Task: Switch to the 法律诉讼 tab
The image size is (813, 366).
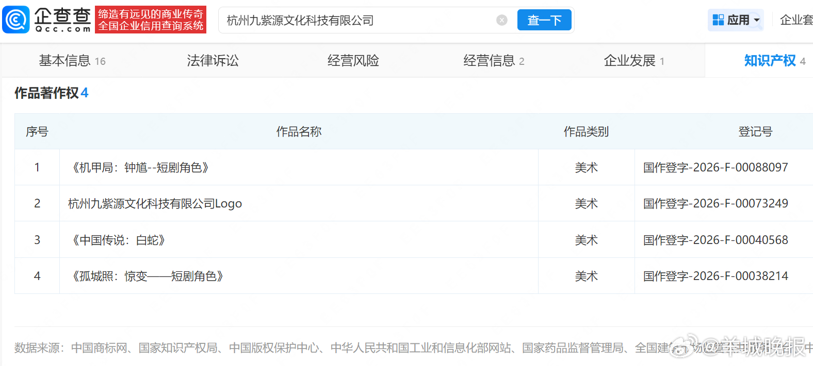Action: point(213,61)
